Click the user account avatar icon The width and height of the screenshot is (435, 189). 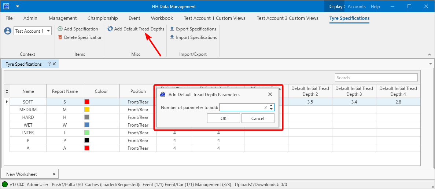pos(8,31)
